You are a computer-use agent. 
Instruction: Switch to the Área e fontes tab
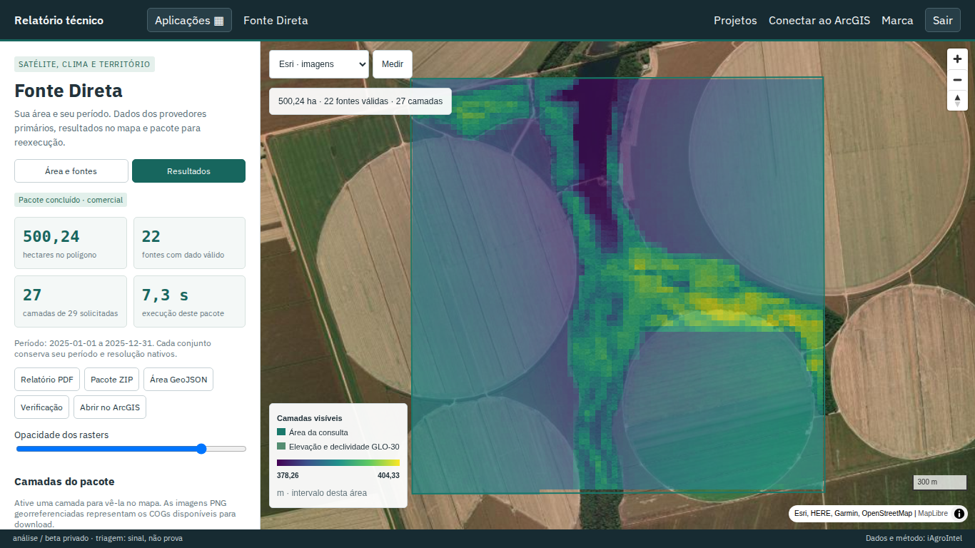pos(71,171)
